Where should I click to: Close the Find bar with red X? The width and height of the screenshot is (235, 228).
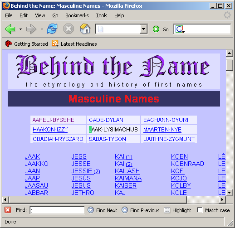pyautogui.click(x=8, y=210)
